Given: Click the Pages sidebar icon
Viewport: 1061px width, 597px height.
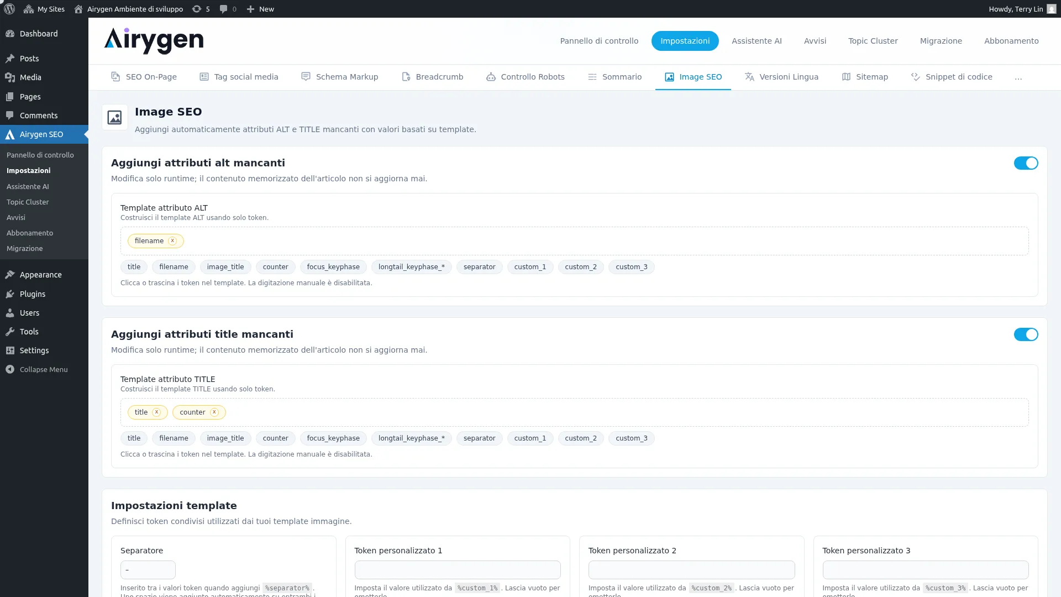Looking at the screenshot, I should [x=10, y=97].
